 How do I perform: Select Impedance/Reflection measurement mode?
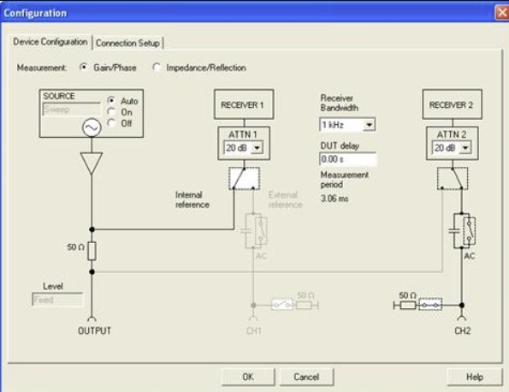(157, 68)
